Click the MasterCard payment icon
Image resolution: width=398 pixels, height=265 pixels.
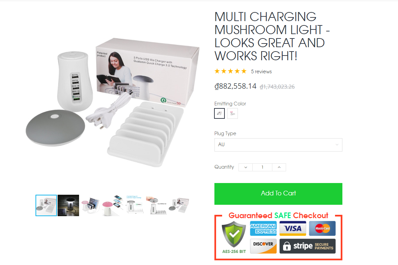click(322, 229)
